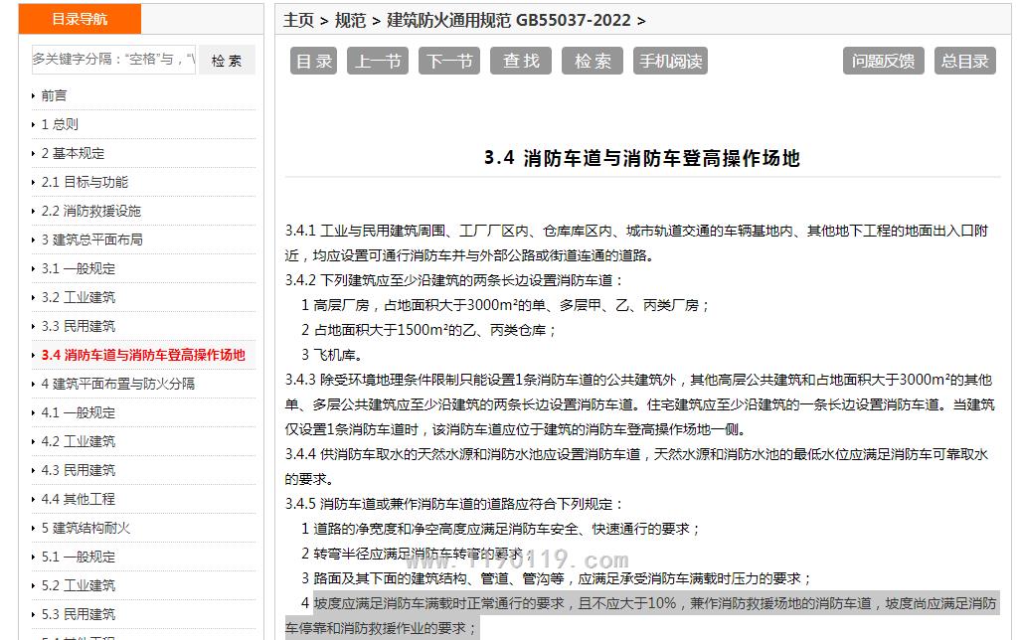Click clause text starting 3.4.1 工业与民用建筑周围
The width and height of the screenshot is (1017, 640).
pyautogui.click(x=636, y=243)
